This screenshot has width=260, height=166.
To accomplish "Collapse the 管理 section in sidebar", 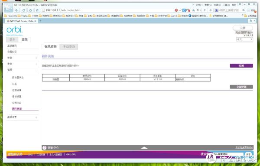I will coord(36,70).
